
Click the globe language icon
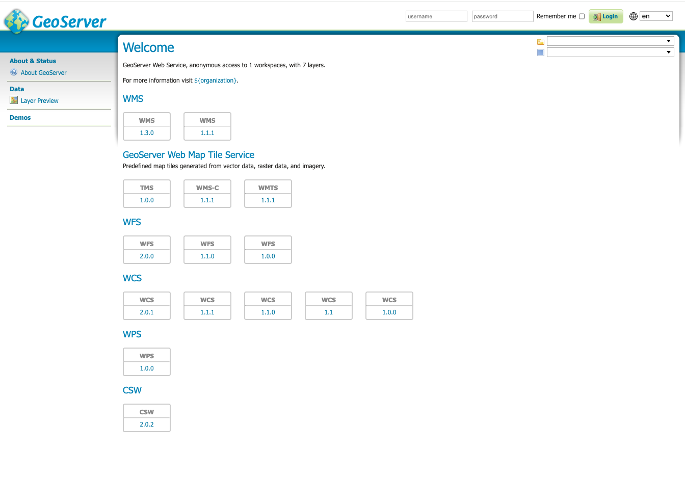634,16
